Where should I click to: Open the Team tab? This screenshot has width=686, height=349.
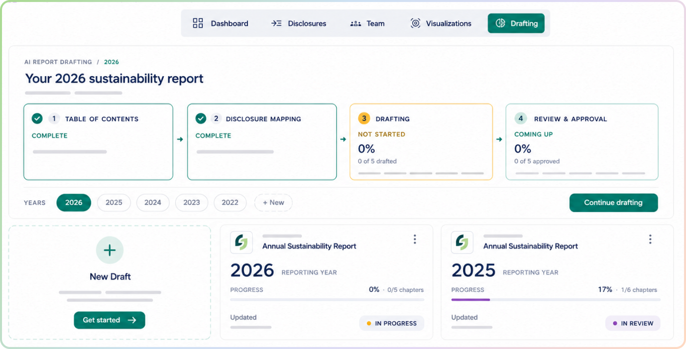click(367, 23)
